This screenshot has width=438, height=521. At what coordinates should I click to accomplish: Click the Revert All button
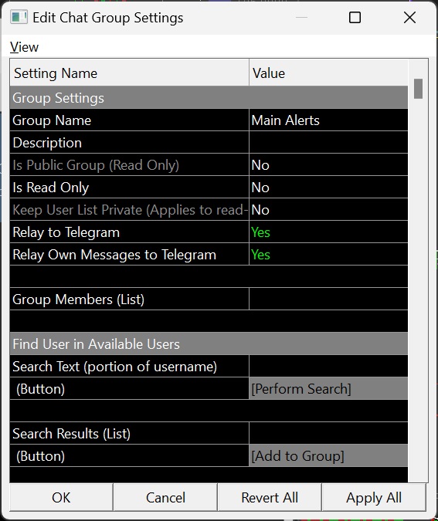point(270,497)
